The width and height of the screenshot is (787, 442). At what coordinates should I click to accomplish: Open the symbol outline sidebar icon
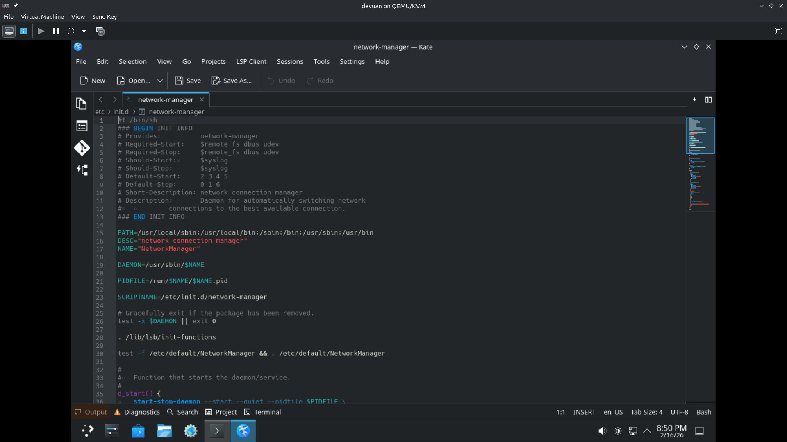tap(82, 170)
